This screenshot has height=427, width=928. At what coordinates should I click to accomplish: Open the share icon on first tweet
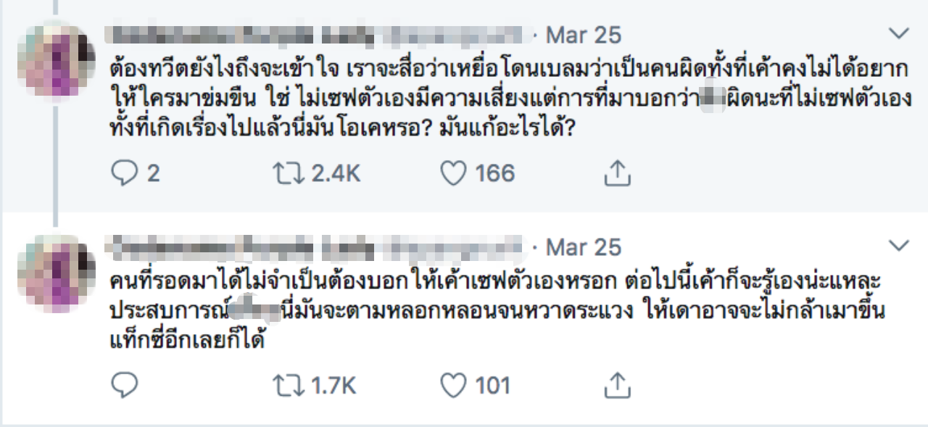click(x=616, y=173)
